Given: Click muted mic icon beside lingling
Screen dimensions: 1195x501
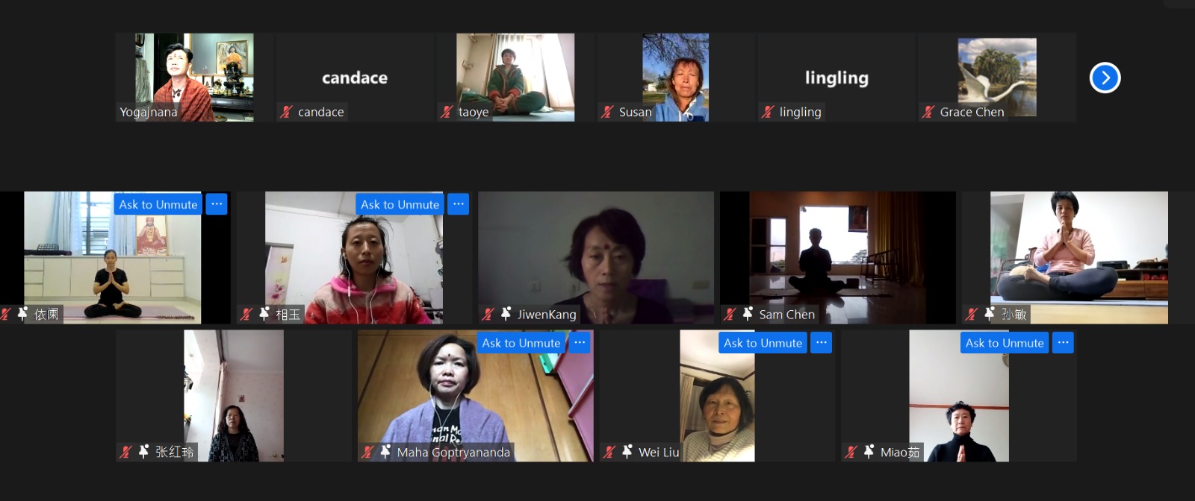Looking at the screenshot, I should [768, 112].
